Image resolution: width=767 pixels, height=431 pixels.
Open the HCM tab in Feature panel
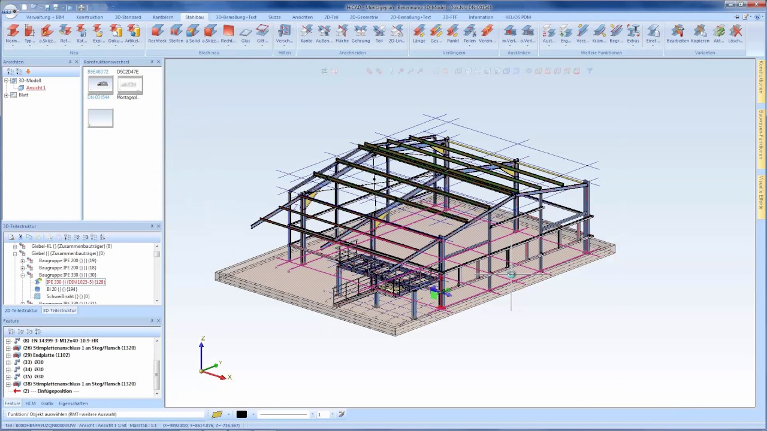click(30, 403)
